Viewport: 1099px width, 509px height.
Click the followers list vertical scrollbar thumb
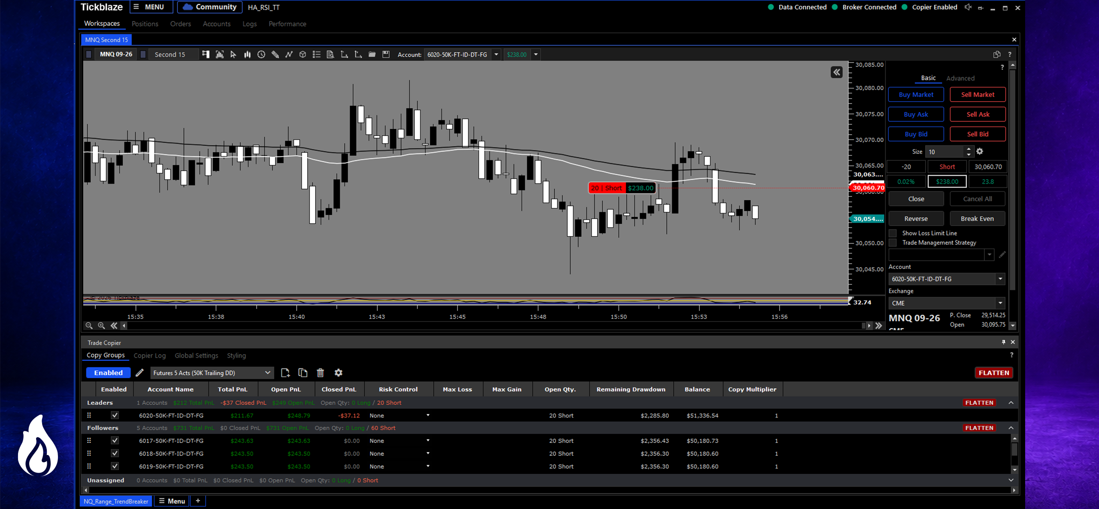point(1014,449)
